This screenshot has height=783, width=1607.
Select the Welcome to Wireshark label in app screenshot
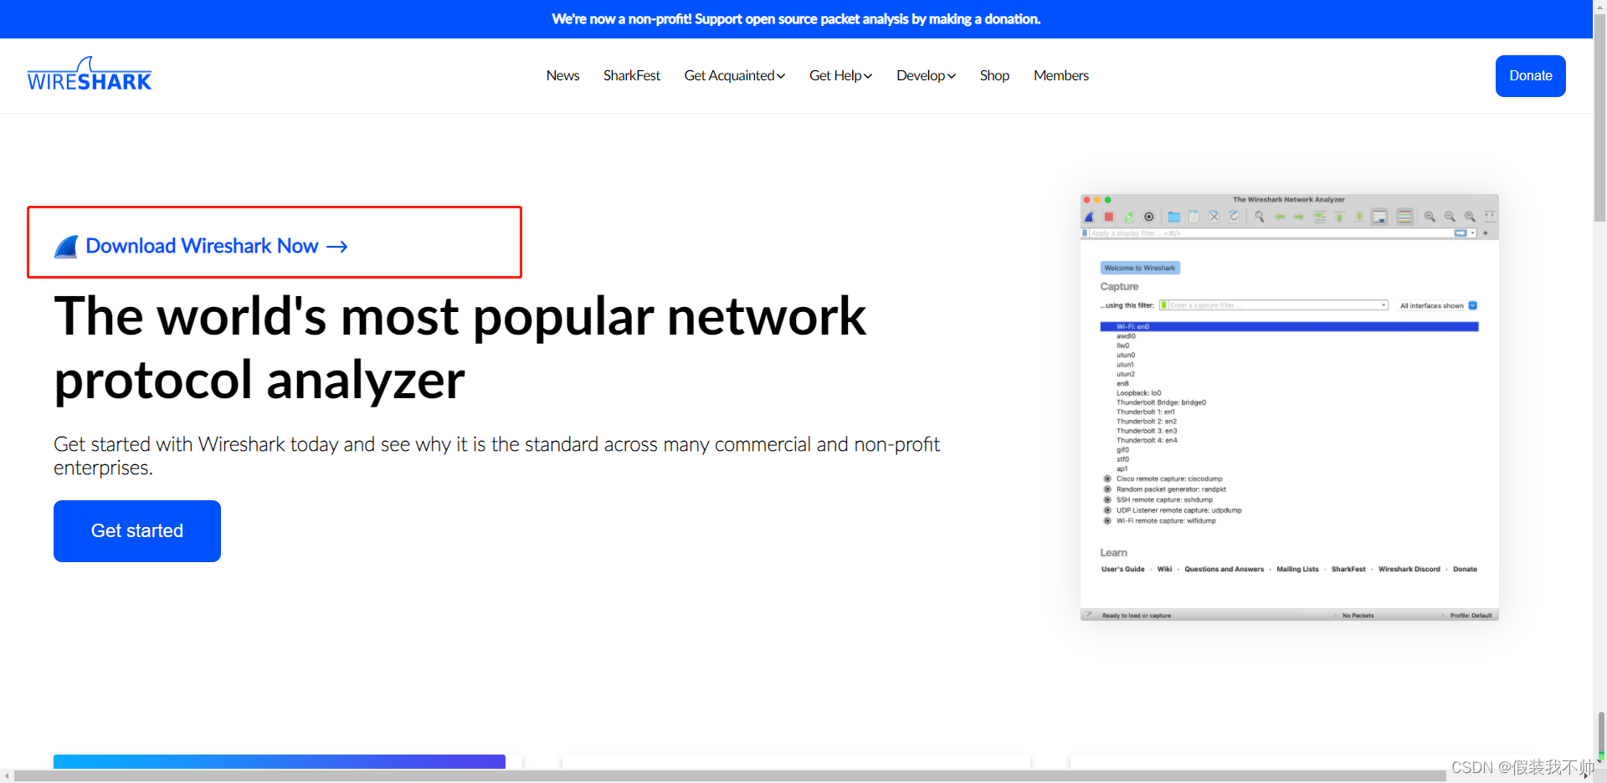click(x=1140, y=268)
